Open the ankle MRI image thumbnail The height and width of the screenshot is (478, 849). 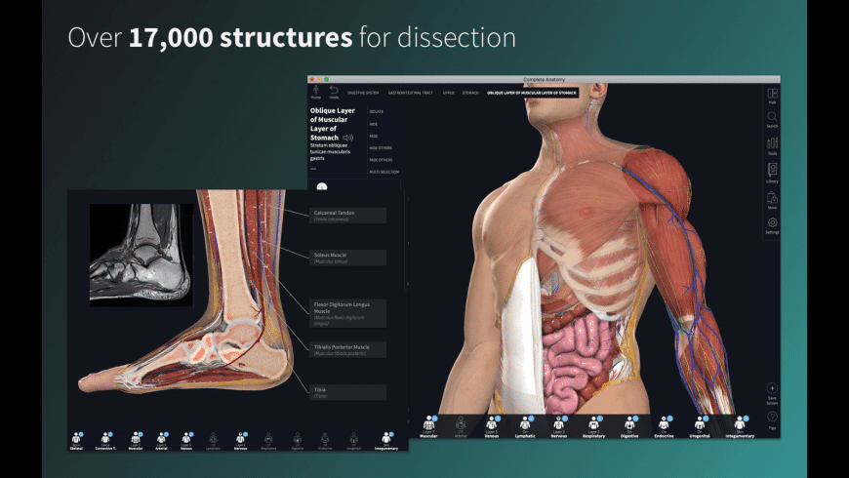tap(141, 255)
